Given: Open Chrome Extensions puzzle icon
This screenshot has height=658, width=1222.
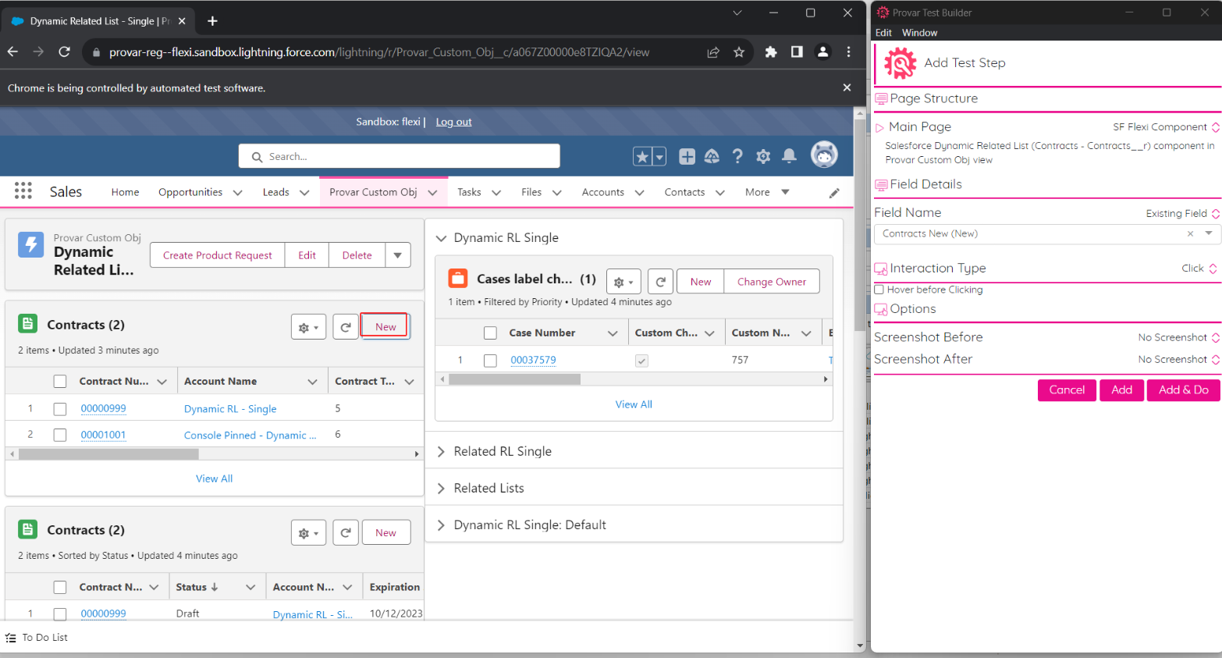Looking at the screenshot, I should pyautogui.click(x=771, y=52).
